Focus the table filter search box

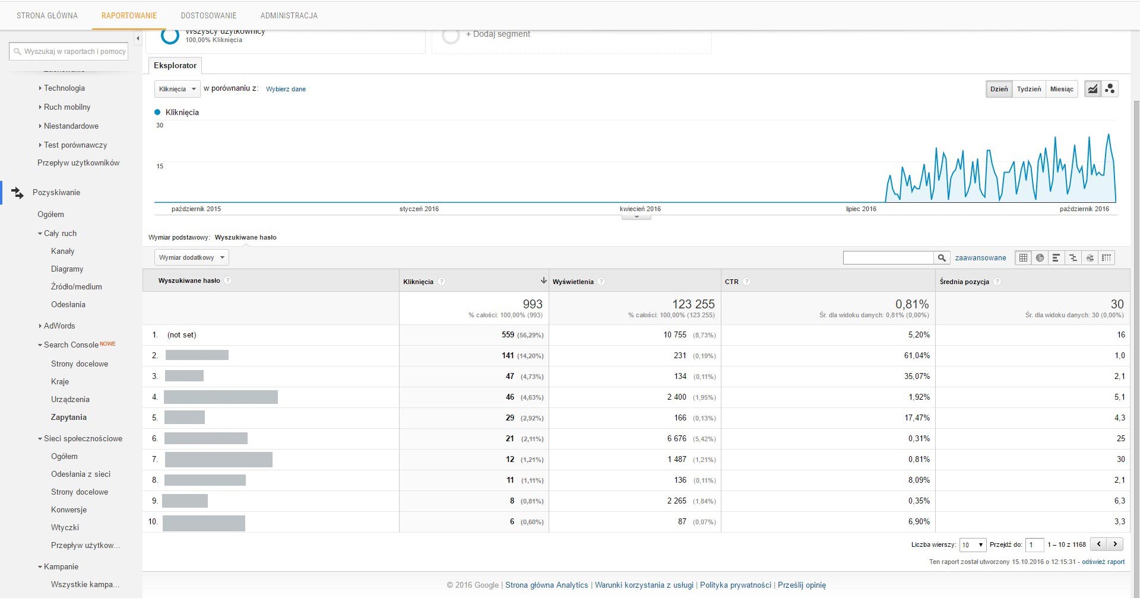(888, 257)
